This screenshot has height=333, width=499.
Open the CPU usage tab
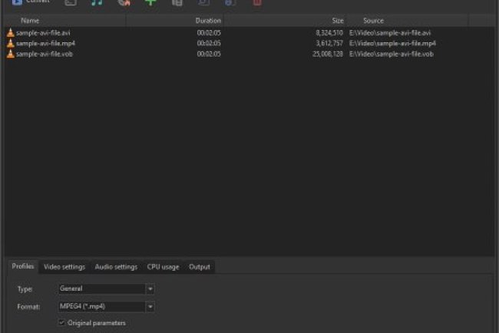(163, 267)
